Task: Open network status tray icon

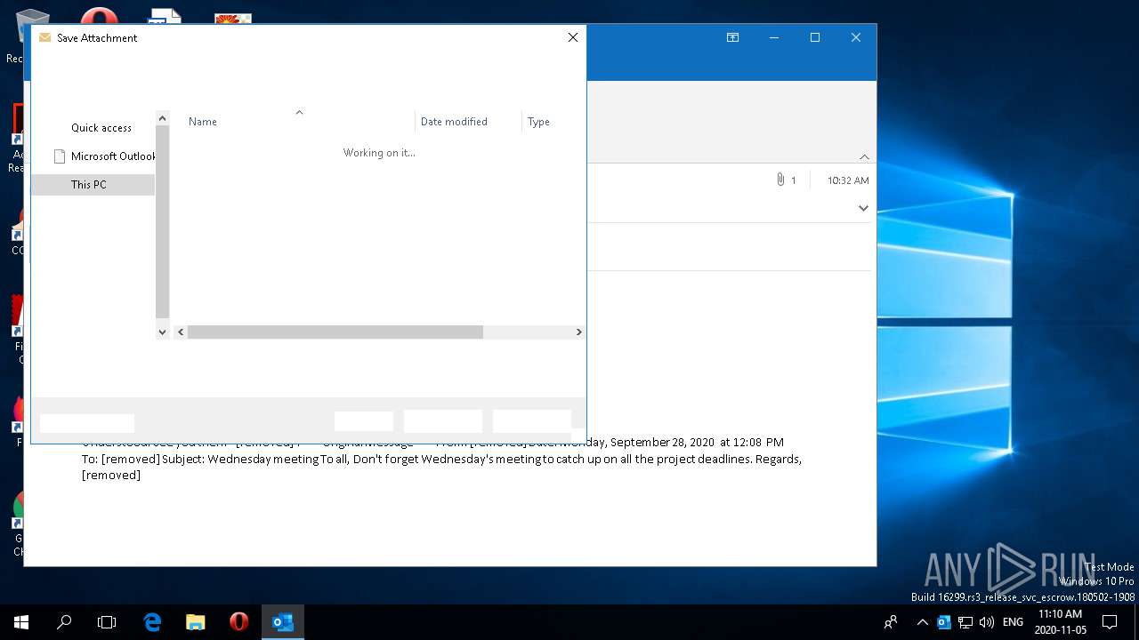Action: pyautogui.click(x=965, y=622)
